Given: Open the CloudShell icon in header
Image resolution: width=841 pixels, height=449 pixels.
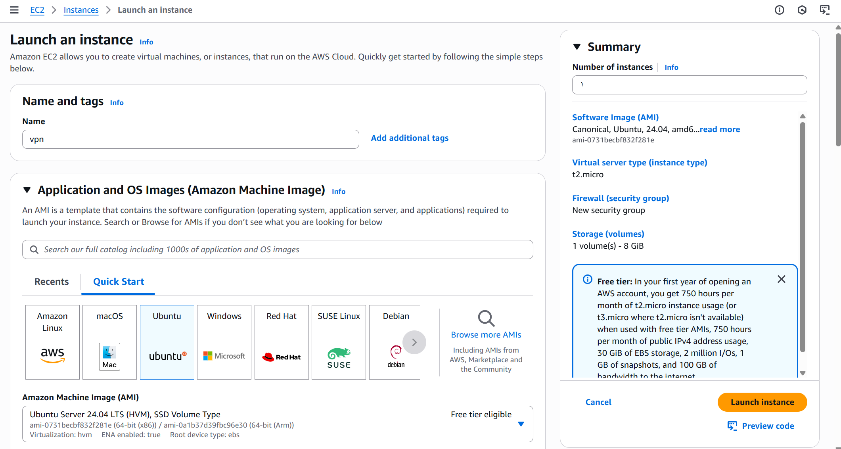Looking at the screenshot, I should tap(825, 10).
